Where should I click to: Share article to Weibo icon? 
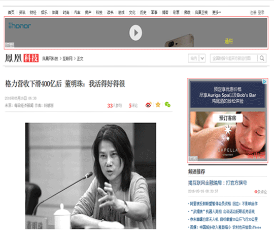coord(148,105)
